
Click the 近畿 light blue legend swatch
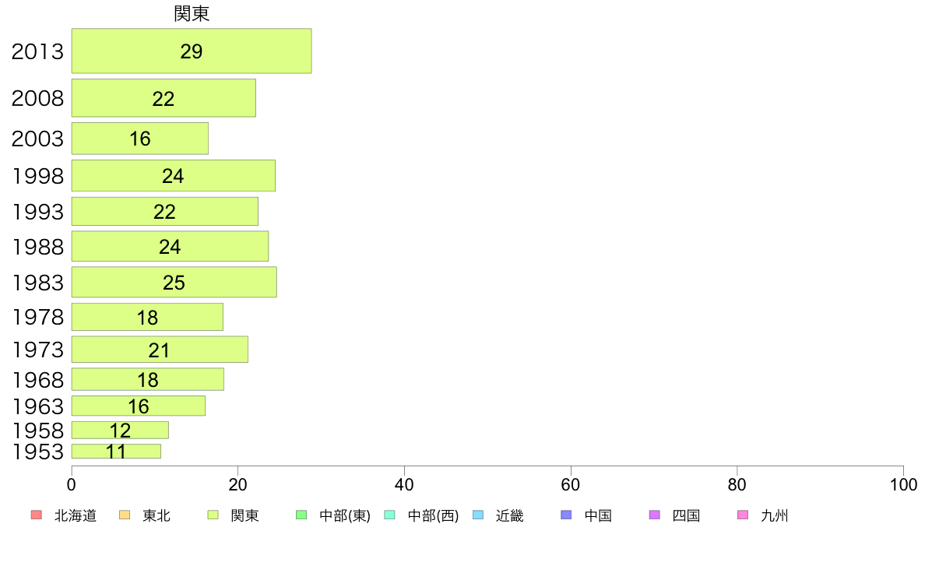478,515
